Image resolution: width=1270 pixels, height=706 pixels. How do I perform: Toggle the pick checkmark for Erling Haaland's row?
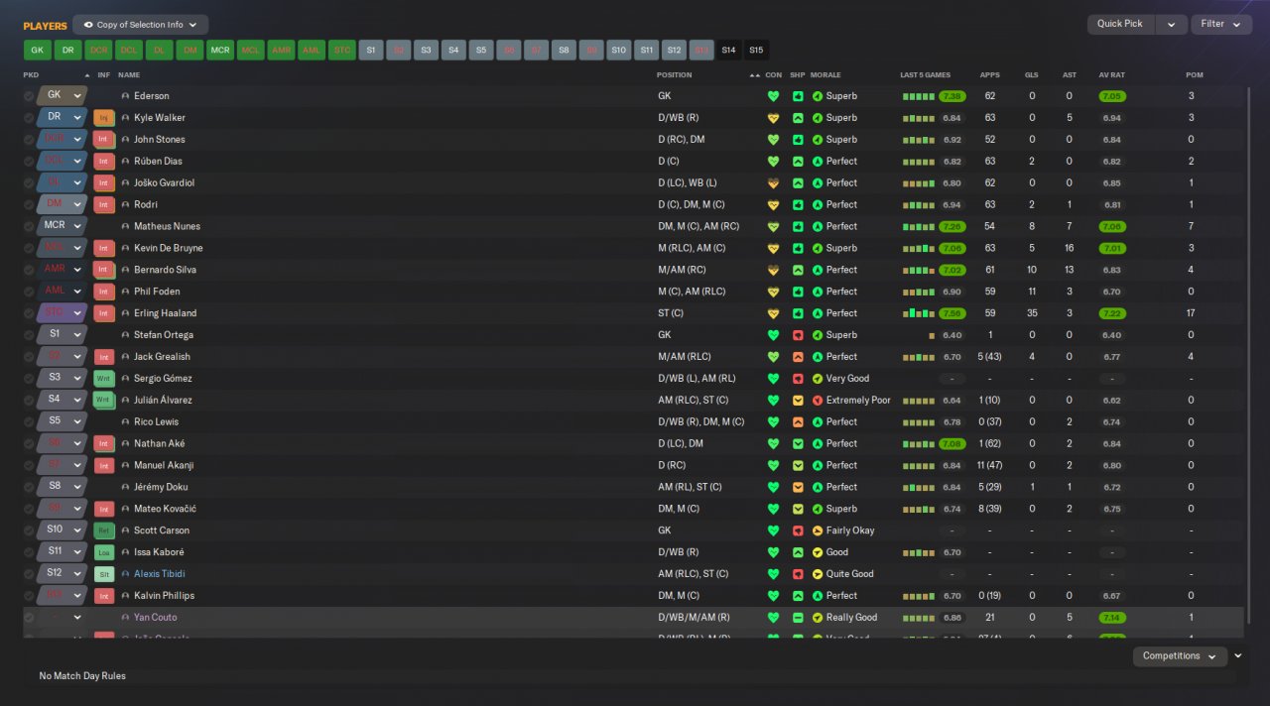(29, 313)
